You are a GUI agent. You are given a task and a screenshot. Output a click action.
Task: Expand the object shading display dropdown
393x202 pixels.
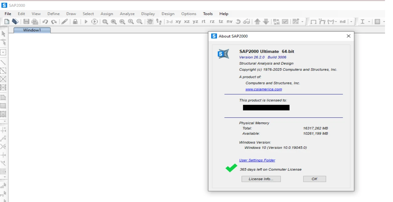point(384,22)
